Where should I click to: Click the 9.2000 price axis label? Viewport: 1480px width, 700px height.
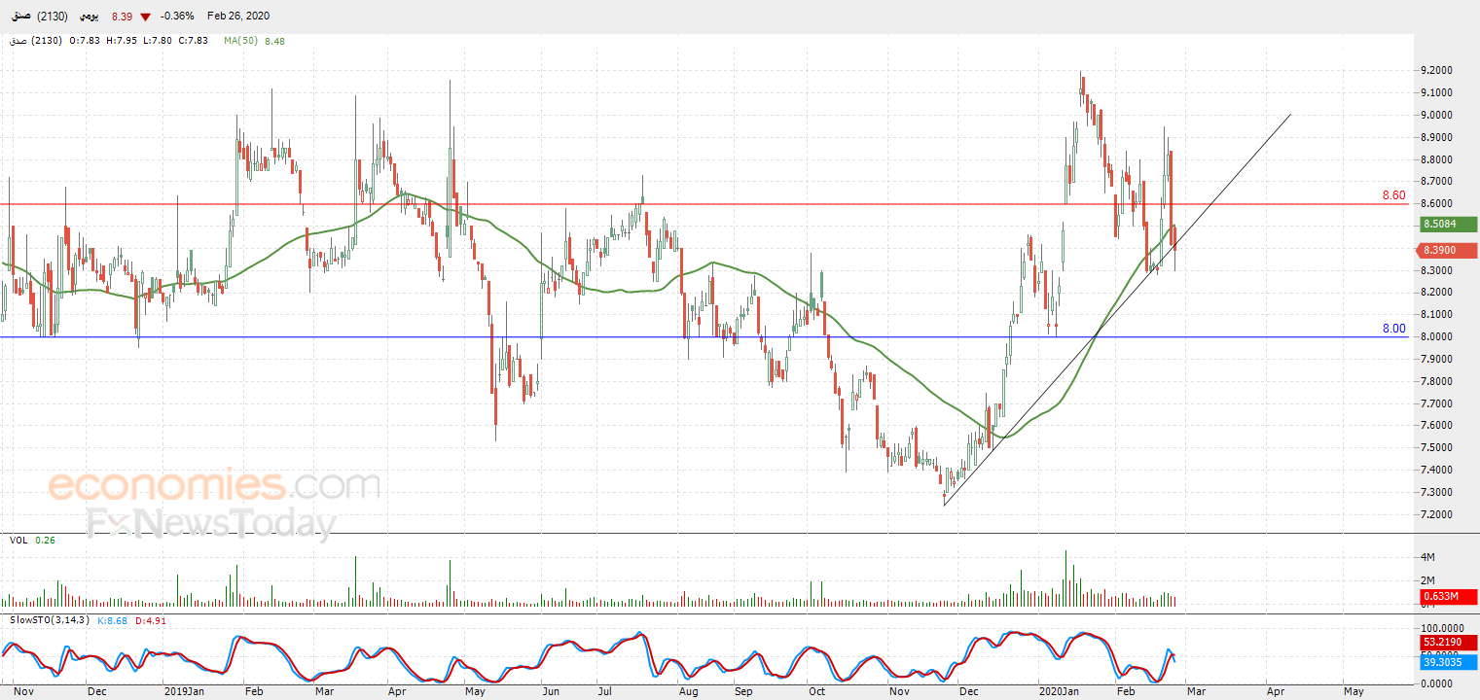point(1437,70)
